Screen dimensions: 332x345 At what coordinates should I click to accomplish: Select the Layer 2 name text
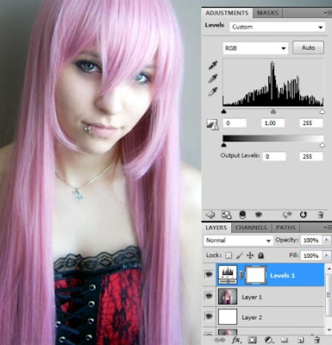pyautogui.click(x=252, y=317)
